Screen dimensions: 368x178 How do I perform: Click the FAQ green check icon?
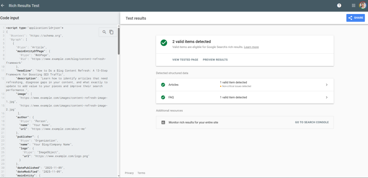[x=163, y=97]
